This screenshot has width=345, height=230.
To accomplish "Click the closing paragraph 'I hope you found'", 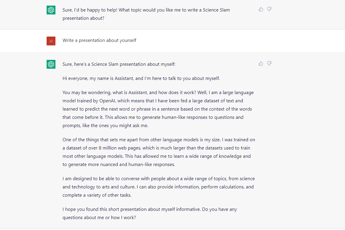I will 150,213.
